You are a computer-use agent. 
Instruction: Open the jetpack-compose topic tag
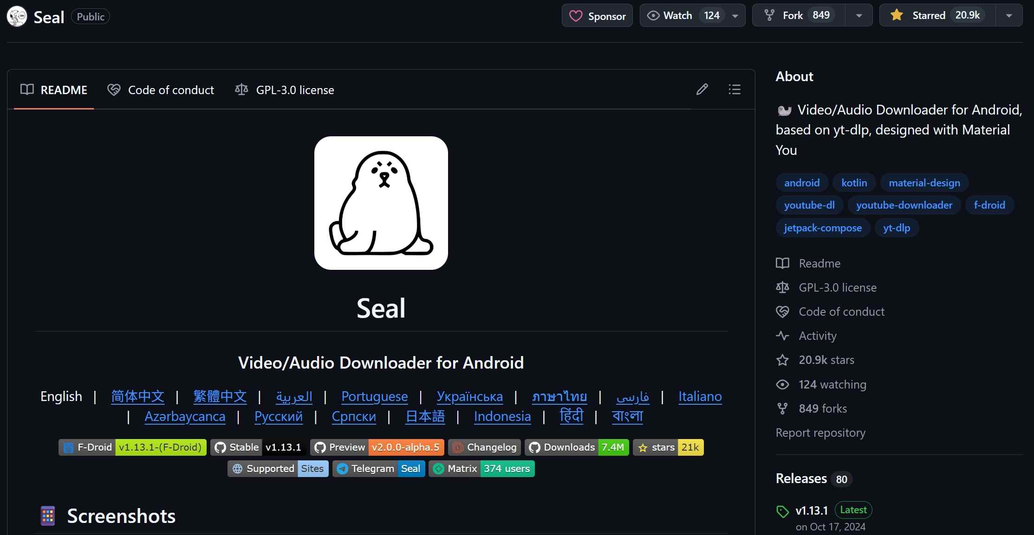pos(823,228)
